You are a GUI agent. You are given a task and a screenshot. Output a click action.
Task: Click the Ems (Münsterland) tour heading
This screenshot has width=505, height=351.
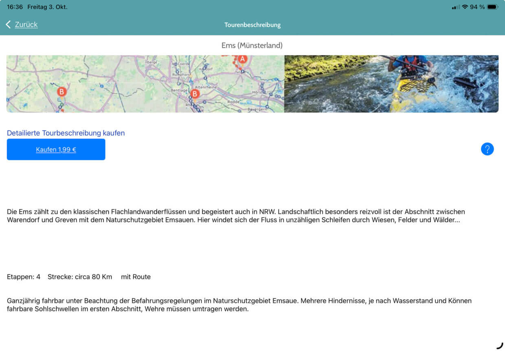(252, 45)
